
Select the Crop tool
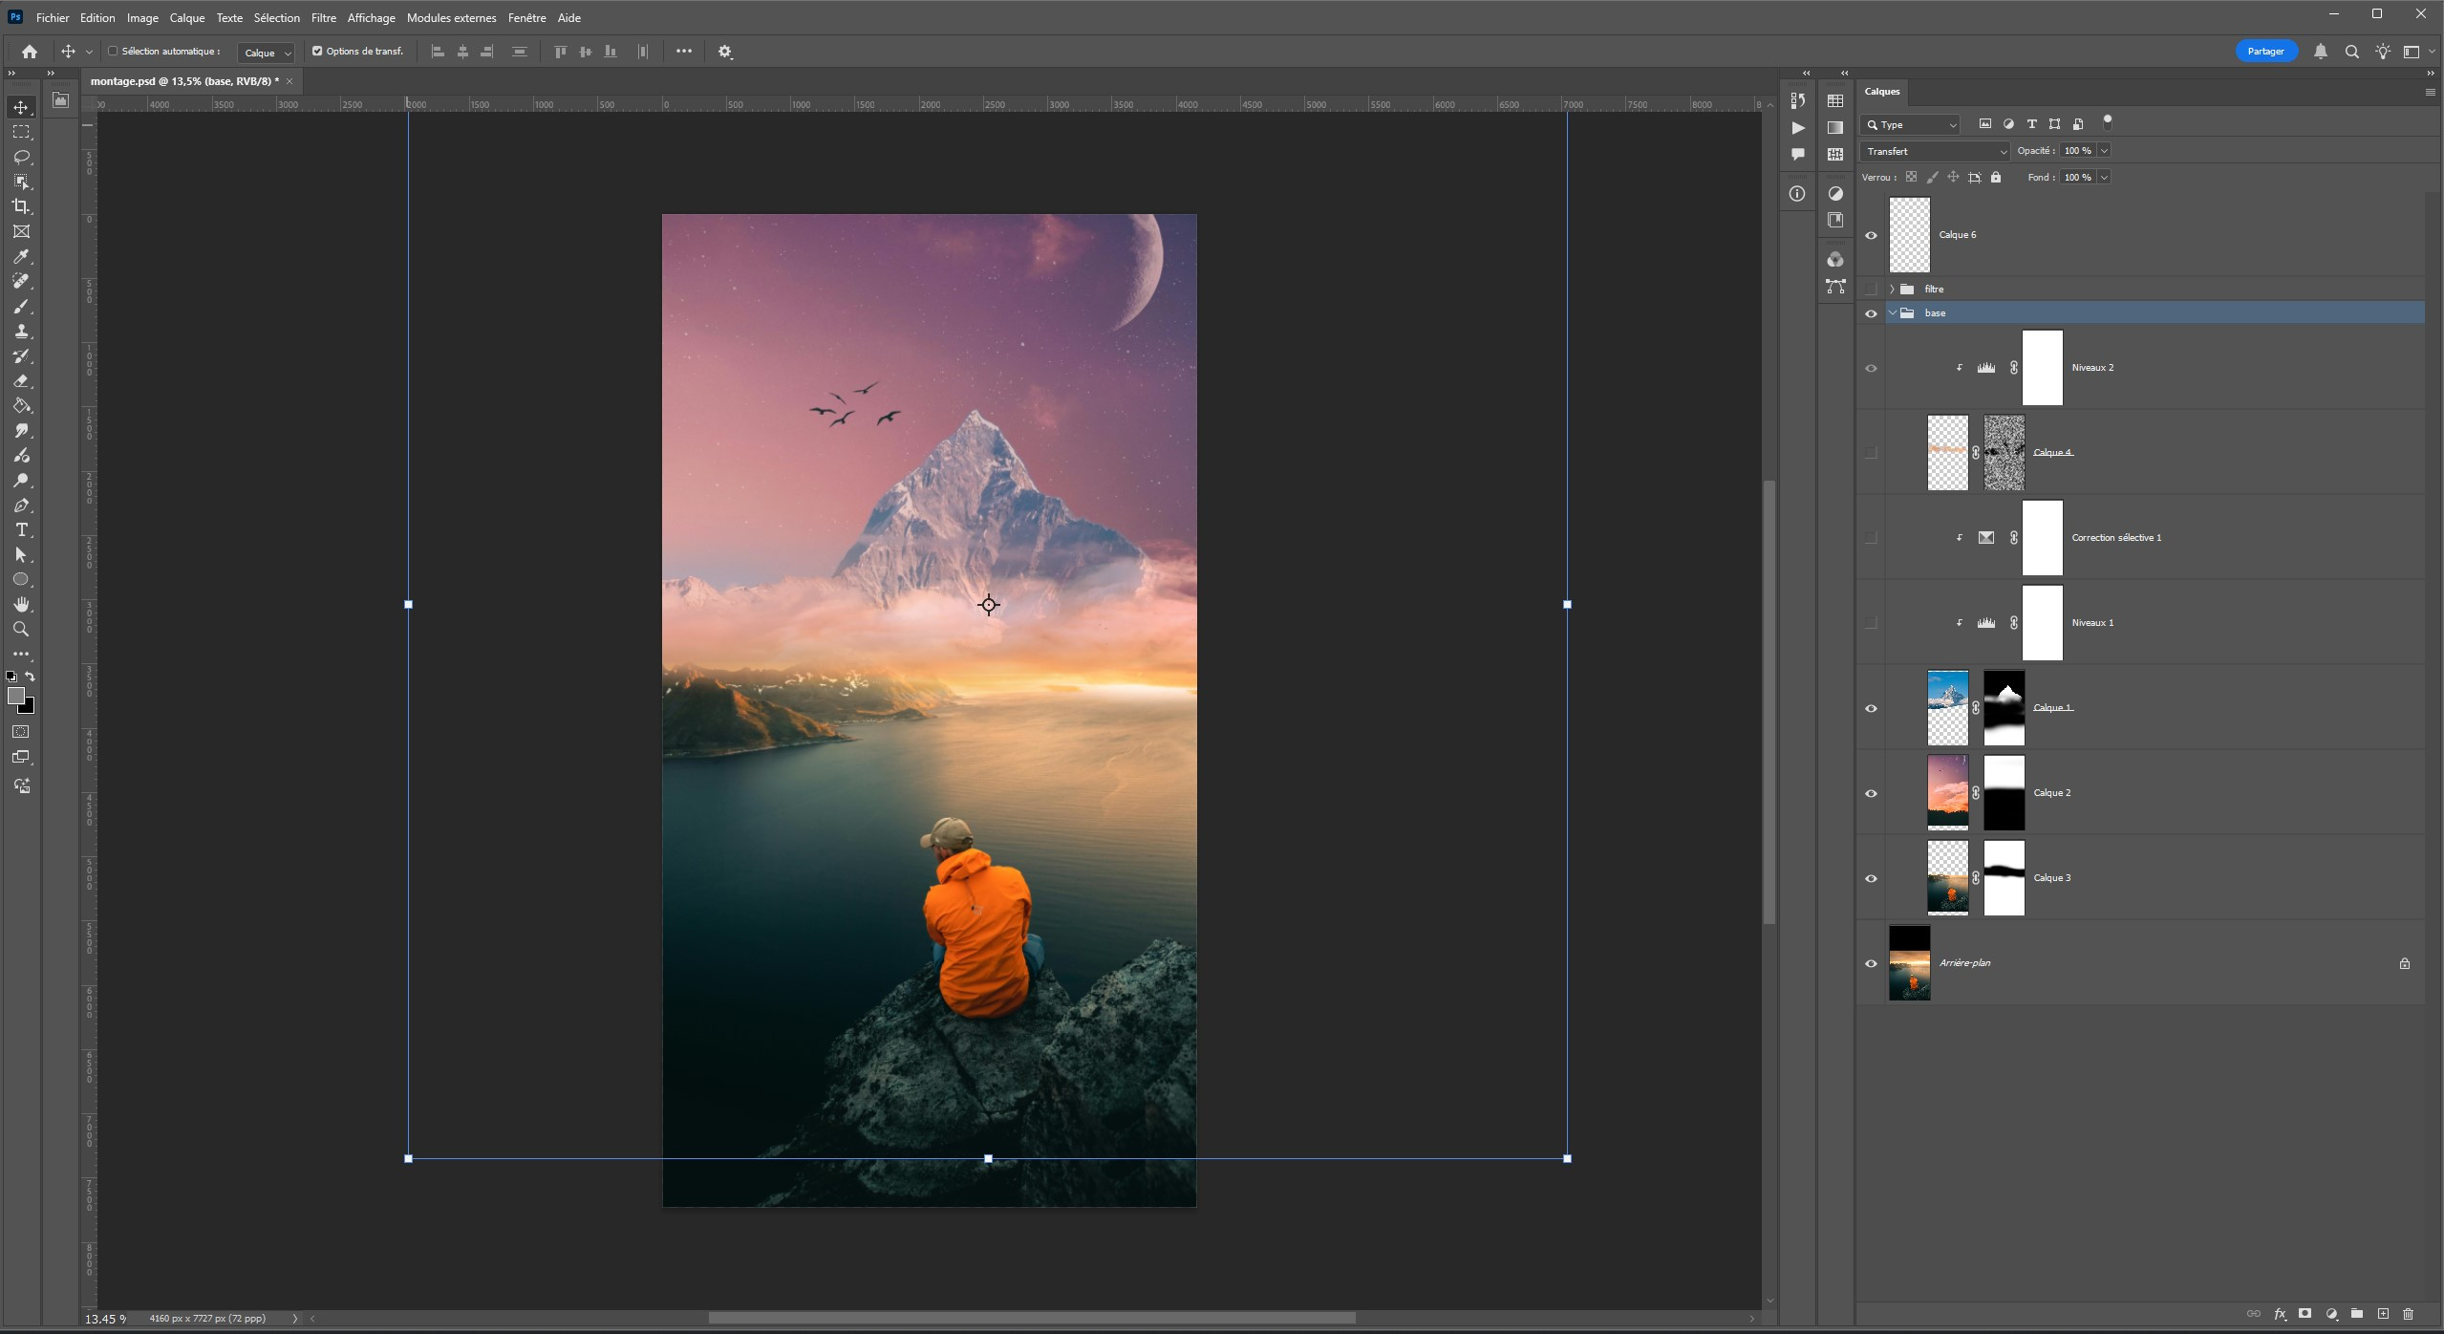21,206
